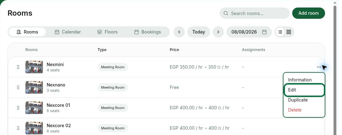The image size is (342, 135).
Task: Click the page vertical scrollbar
Action: pyautogui.click(x=335, y=70)
